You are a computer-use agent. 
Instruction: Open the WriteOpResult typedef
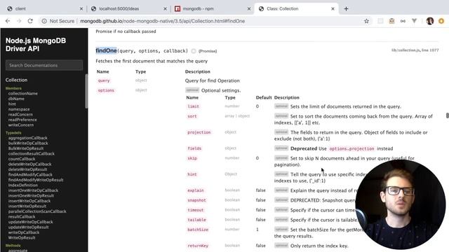coord(22,237)
